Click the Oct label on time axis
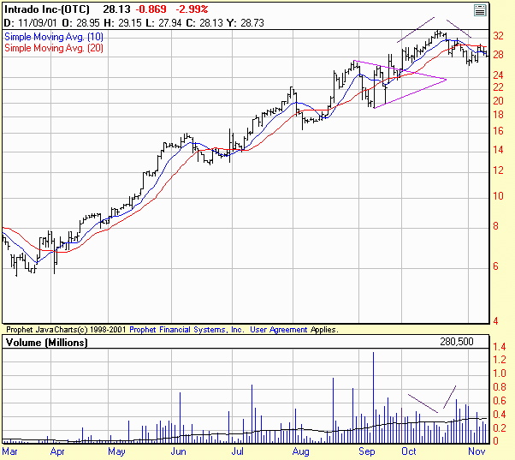Image resolution: width=515 pixels, height=460 pixels. tap(409, 451)
